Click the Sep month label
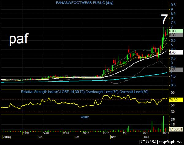The width and height of the screenshot is (184, 145). point(40,137)
